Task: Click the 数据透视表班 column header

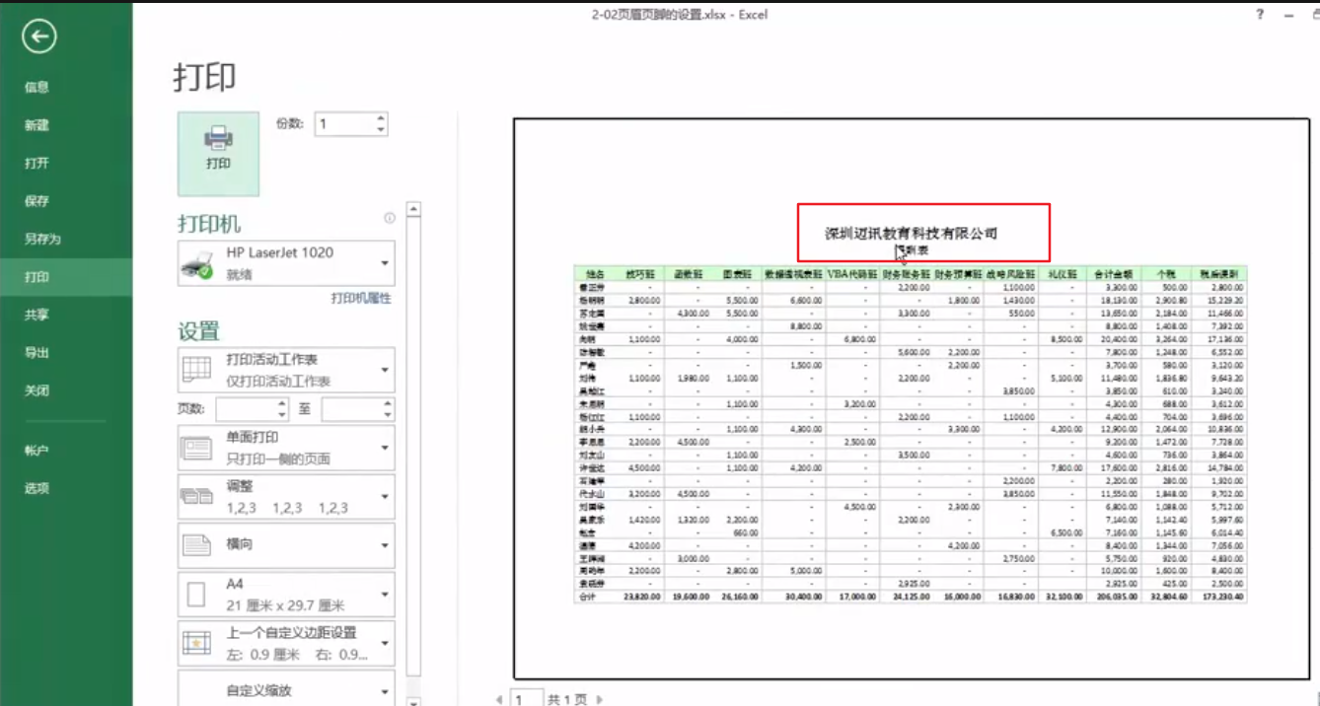Action: pyautogui.click(x=792, y=273)
